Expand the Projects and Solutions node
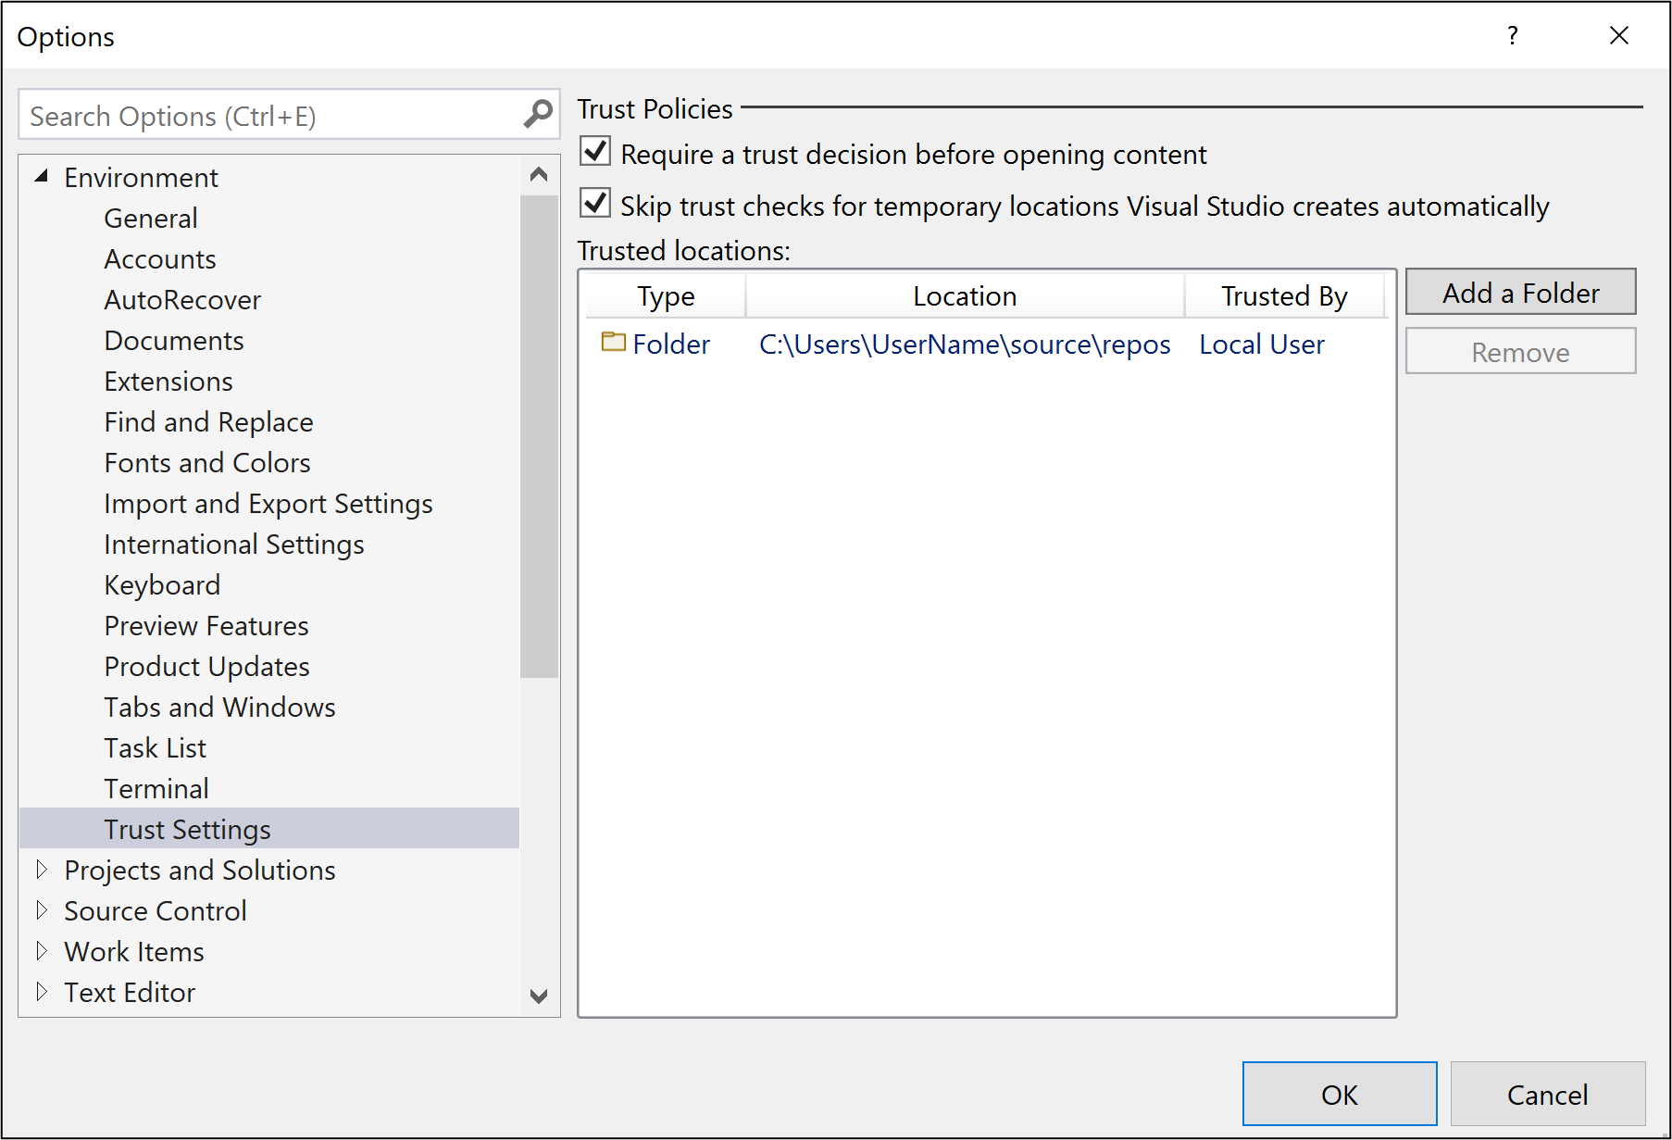 click(43, 869)
